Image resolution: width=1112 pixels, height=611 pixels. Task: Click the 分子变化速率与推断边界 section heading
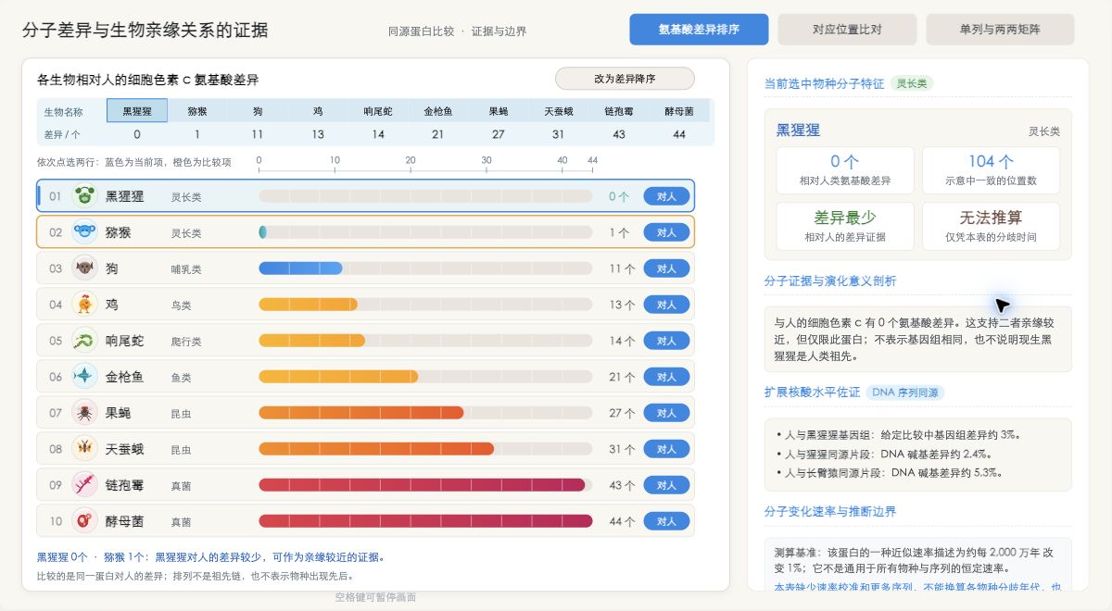coord(830,512)
